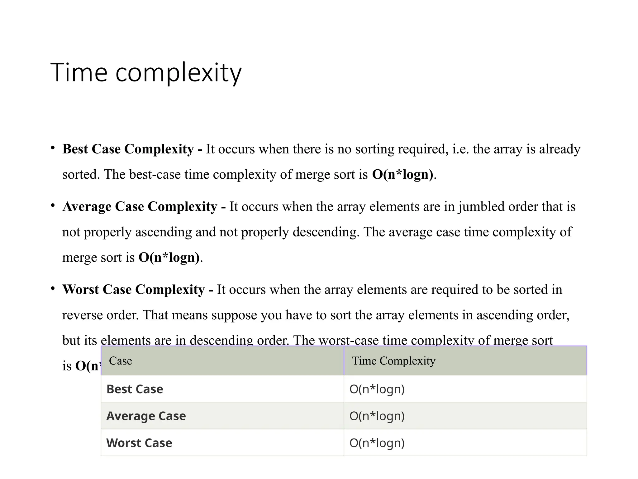Viewport: 638px width, 479px height.
Task: Click the bullet before Best Case Complexity
Action: [53, 147]
